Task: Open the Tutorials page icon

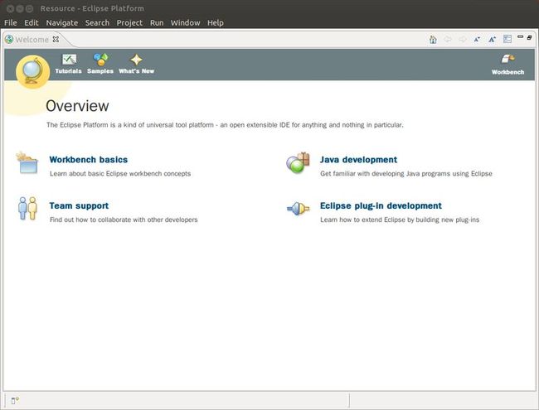Action: click(x=69, y=60)
